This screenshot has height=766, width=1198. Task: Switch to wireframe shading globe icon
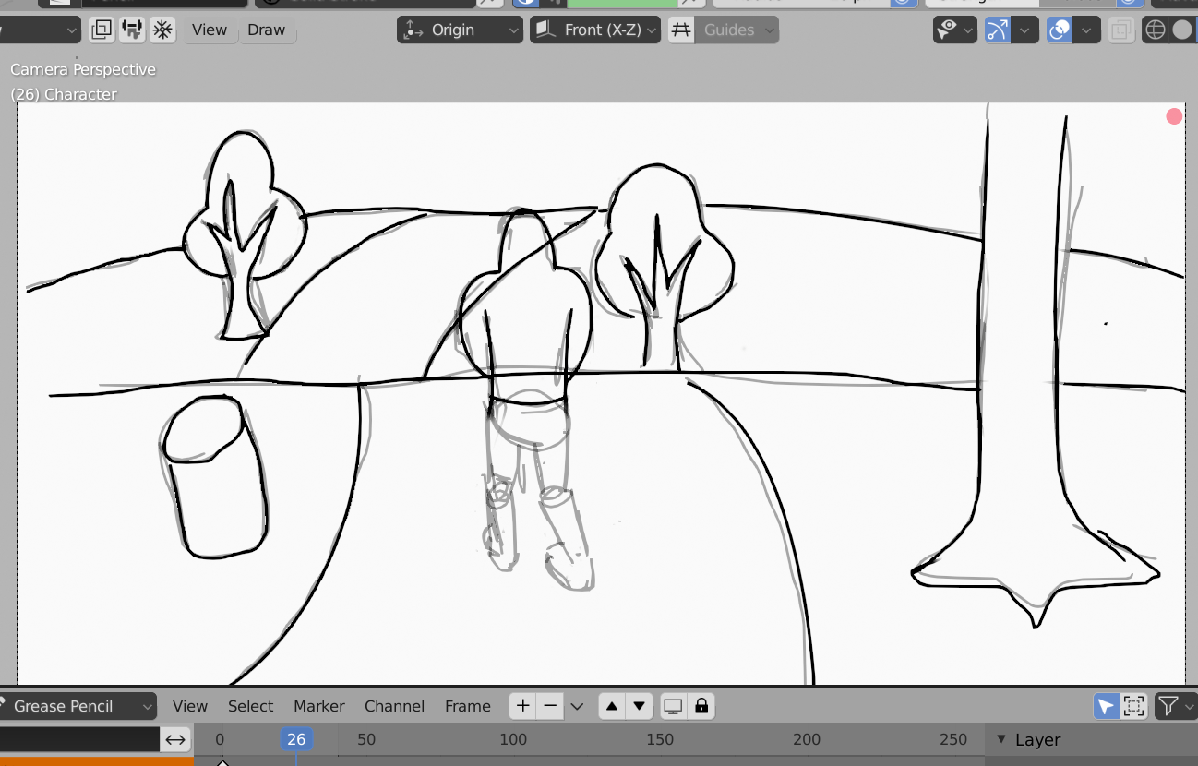tap(1156, 30)
